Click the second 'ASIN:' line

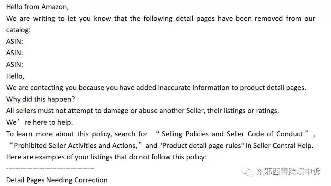click(x=15, y=53)
